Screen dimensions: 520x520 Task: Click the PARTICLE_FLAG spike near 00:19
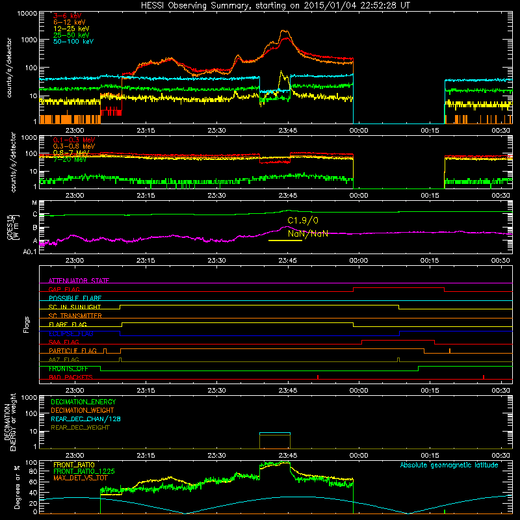pyautogui.click(x=450, y=351)
